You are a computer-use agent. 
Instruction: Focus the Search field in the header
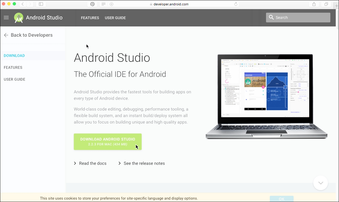[298, 18]
